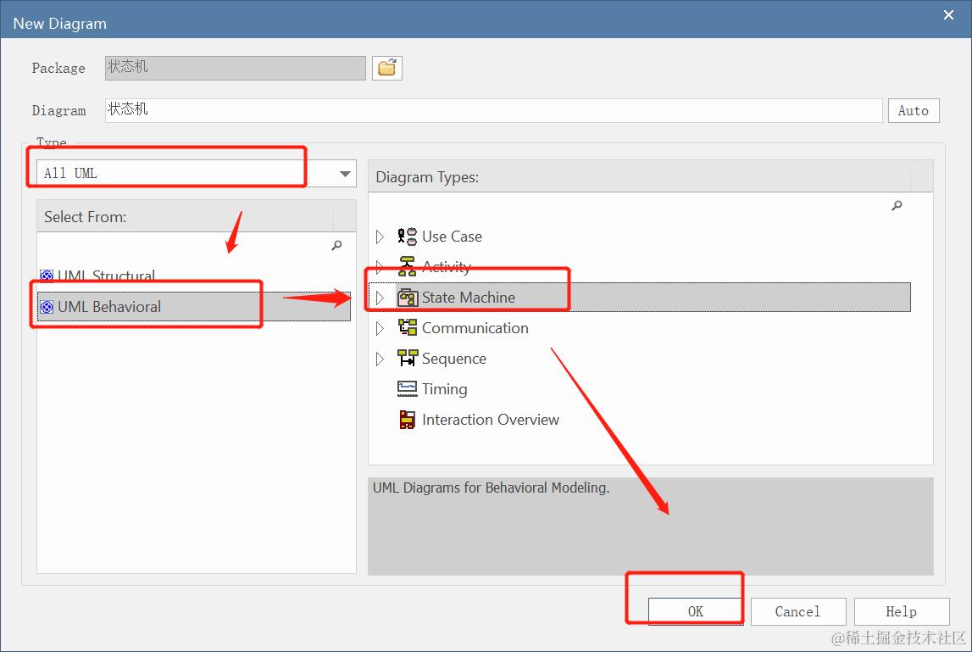Expand the Communication tree node
This screenshot has height=652, width=972.
pyautogui.click(x=380, y=328)
